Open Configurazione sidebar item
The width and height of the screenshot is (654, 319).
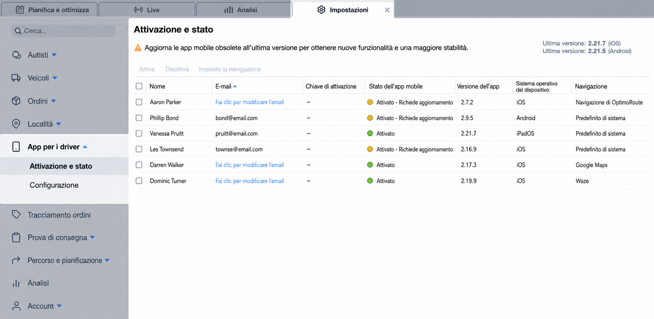pyautogui.click(x=54, y=185)
